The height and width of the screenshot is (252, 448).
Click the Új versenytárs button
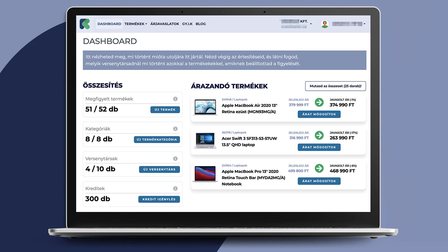[x=159, y=169]
